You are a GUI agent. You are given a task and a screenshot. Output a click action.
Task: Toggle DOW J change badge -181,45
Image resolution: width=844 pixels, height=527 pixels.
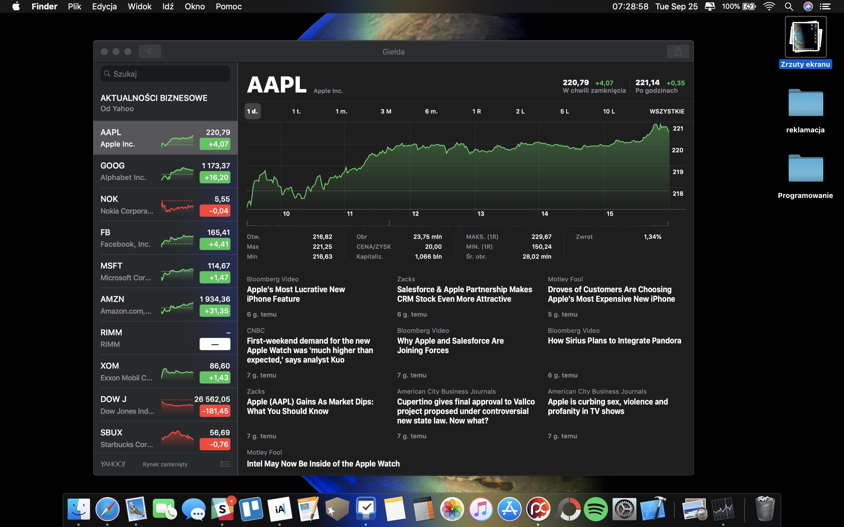click(x=215, y=411)
